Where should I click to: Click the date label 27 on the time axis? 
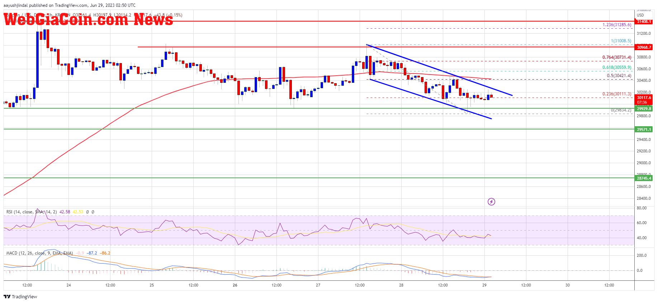pyautogui.click(x=318, y=285)
